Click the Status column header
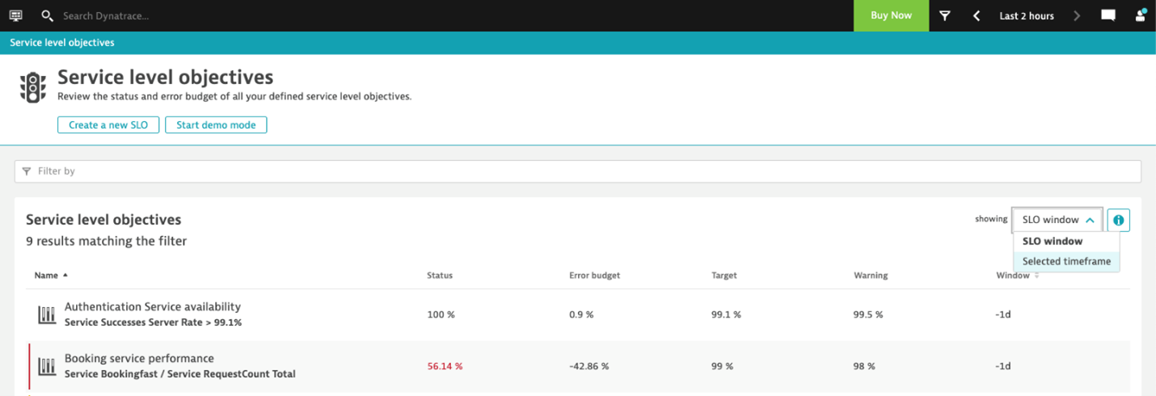This screenshot has height=396, width=1156. click(440, 276)
